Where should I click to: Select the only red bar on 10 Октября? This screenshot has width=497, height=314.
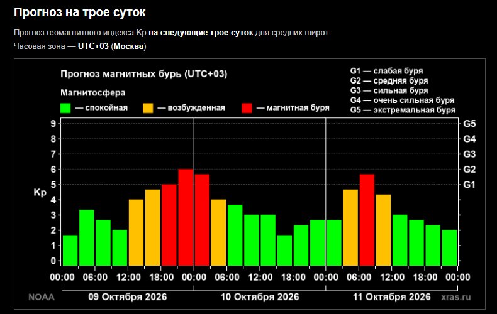point(202,220)
